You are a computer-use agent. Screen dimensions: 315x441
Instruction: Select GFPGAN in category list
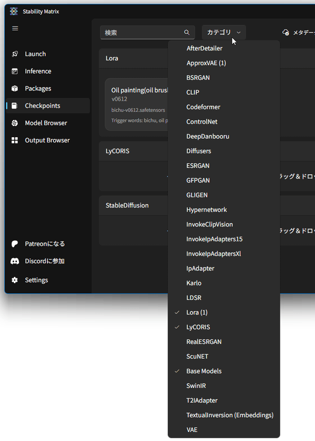[x=224, y=181]
